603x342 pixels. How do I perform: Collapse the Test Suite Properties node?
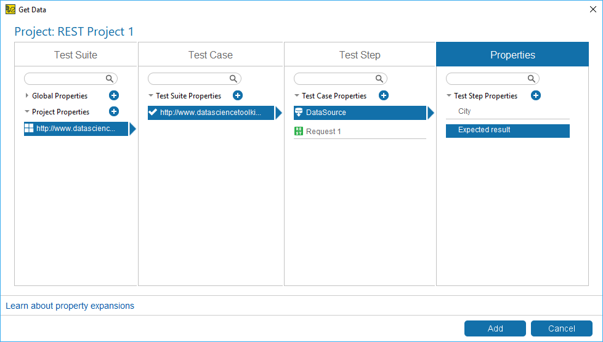(151, 96)
